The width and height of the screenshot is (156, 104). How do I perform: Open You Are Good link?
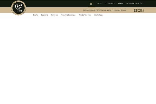point(120,10)
